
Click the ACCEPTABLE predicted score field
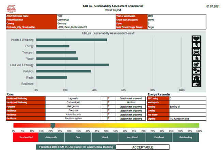click(x=143, y=147)
